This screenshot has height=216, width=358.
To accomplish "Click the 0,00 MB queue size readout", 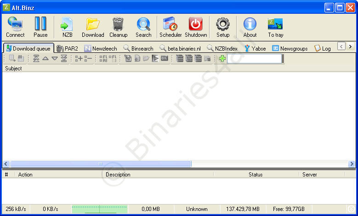I will pyautogui.click(x=151, y=209).
